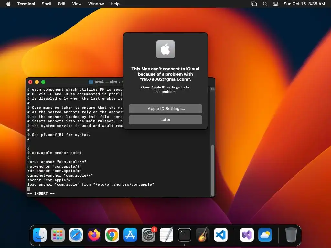This screenshot has height=248, width=331.
Task: Click the split pane icon in Terminal
Action: pyautogui.click(x=213, y=89)
